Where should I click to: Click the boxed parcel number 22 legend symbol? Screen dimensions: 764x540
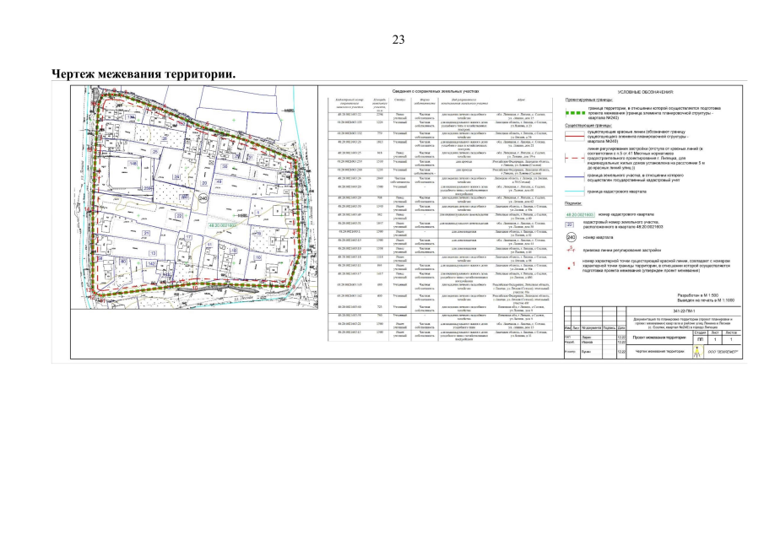[x=569, y=225]
